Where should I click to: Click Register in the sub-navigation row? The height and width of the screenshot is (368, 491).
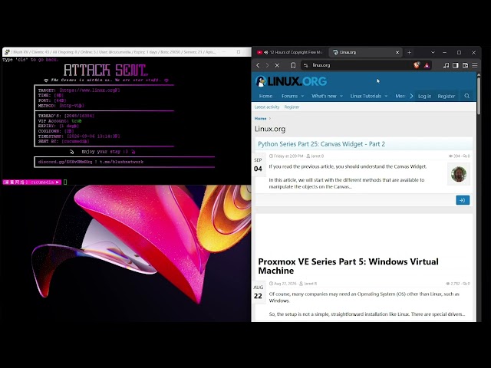click(292, 107)
